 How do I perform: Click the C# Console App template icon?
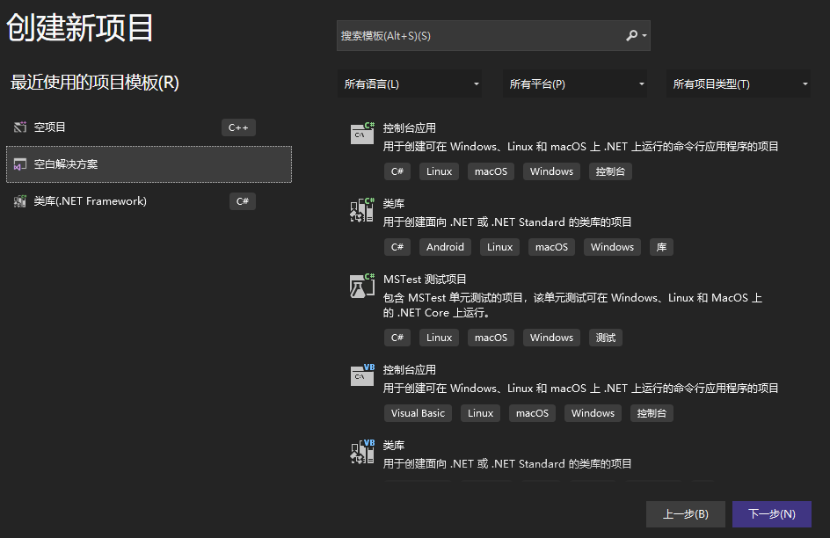(362, 134)
